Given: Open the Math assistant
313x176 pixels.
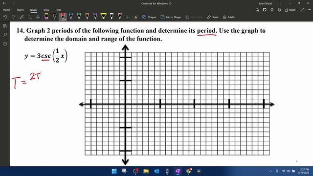Looking at the screenshot, I should [229, 17].
